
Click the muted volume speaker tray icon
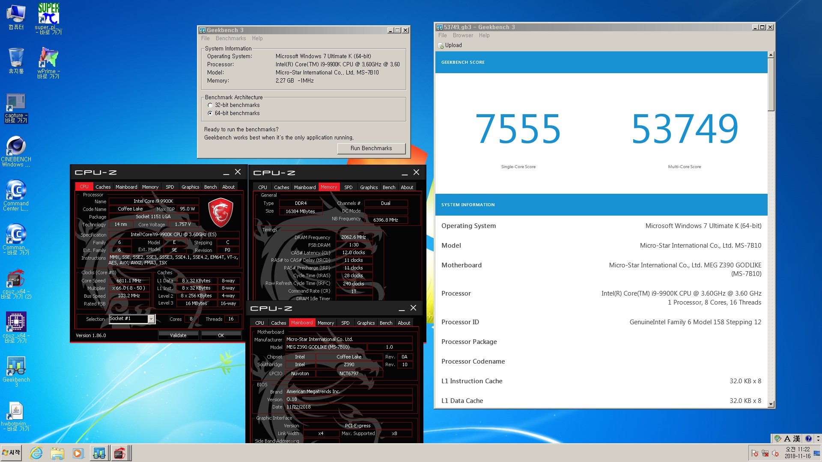tap(775, 453)
